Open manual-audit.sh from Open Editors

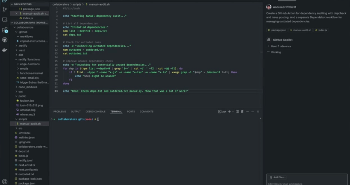click(x=33, y=13)
